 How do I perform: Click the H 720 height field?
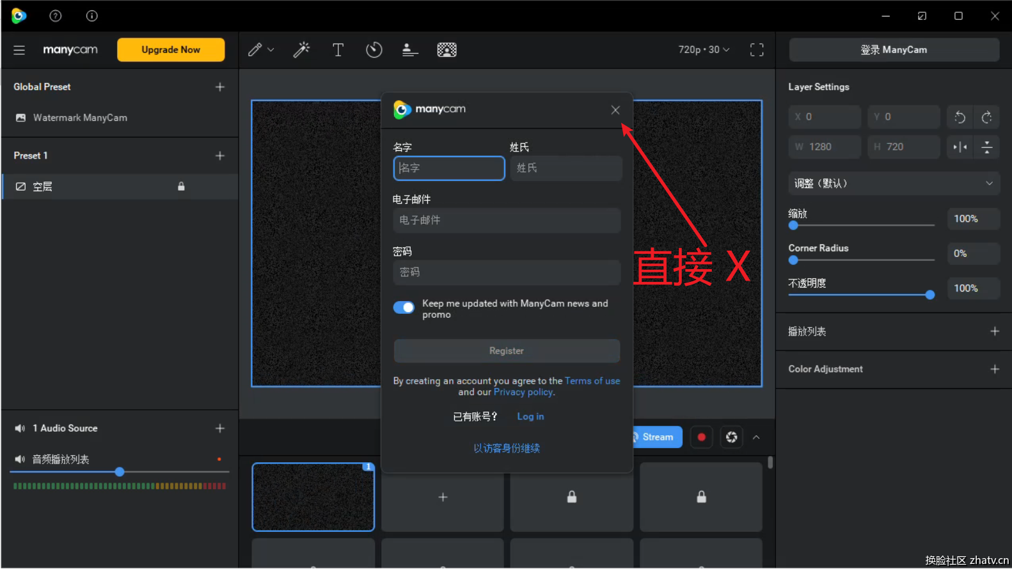pyautogui.click(x=904, y=147)
